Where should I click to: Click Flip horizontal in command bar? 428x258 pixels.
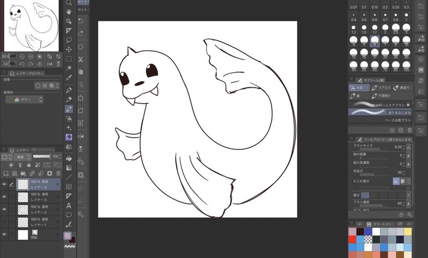tap(81, 136)
